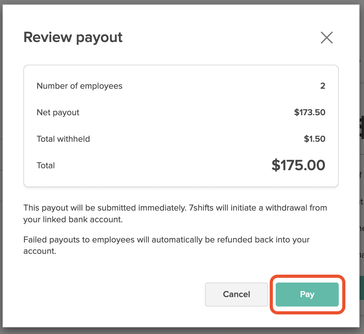Click the word 7shifts in notice

pos(201,208)
